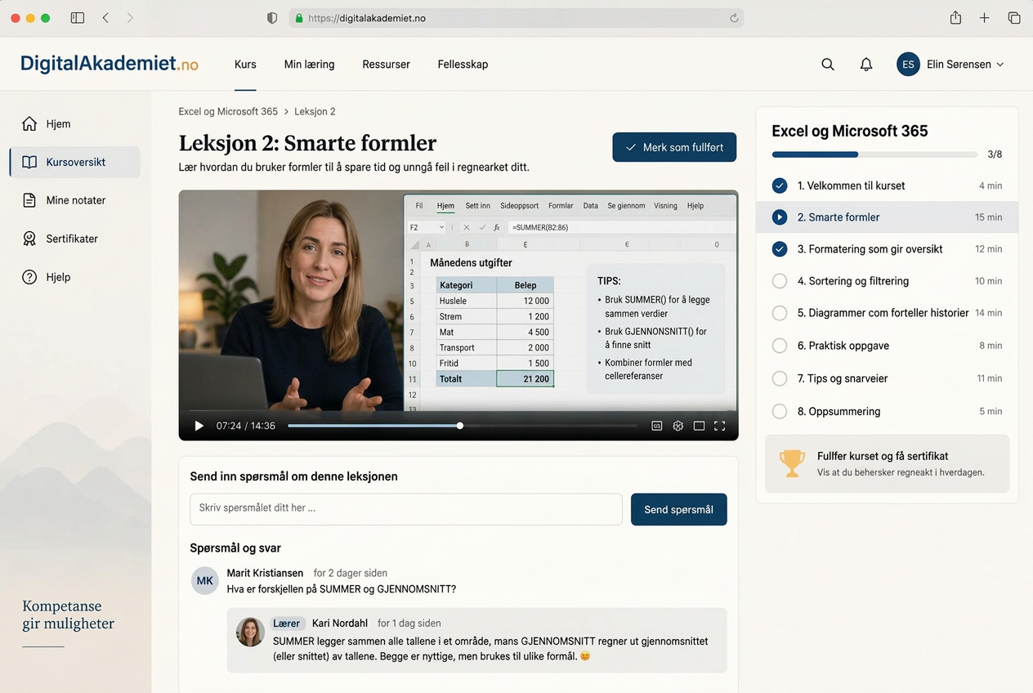Open the Kurs navigation tab
The height and width of the screenshot is (693, 1033).
[x=245, y=65]
